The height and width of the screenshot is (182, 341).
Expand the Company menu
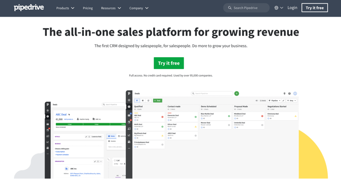139,8
